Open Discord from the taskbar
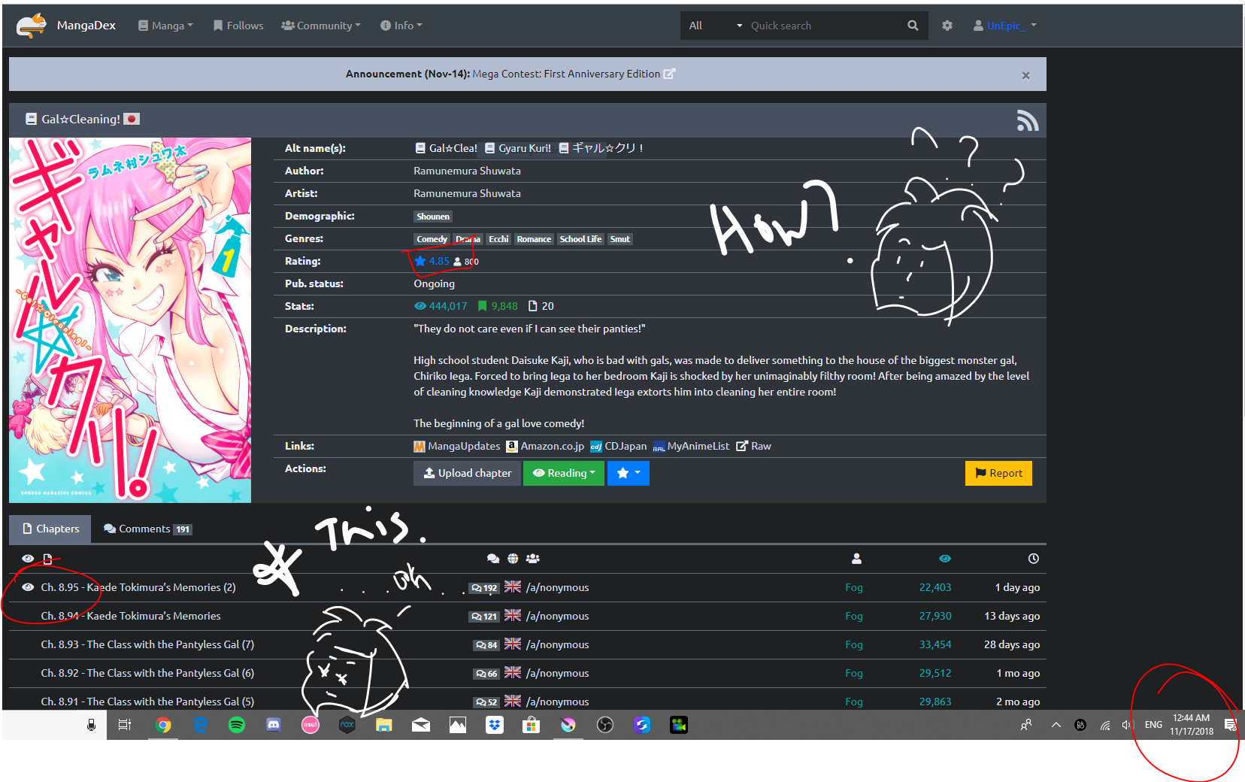This screenshot has width=1245, height=782. pos(274,725)
